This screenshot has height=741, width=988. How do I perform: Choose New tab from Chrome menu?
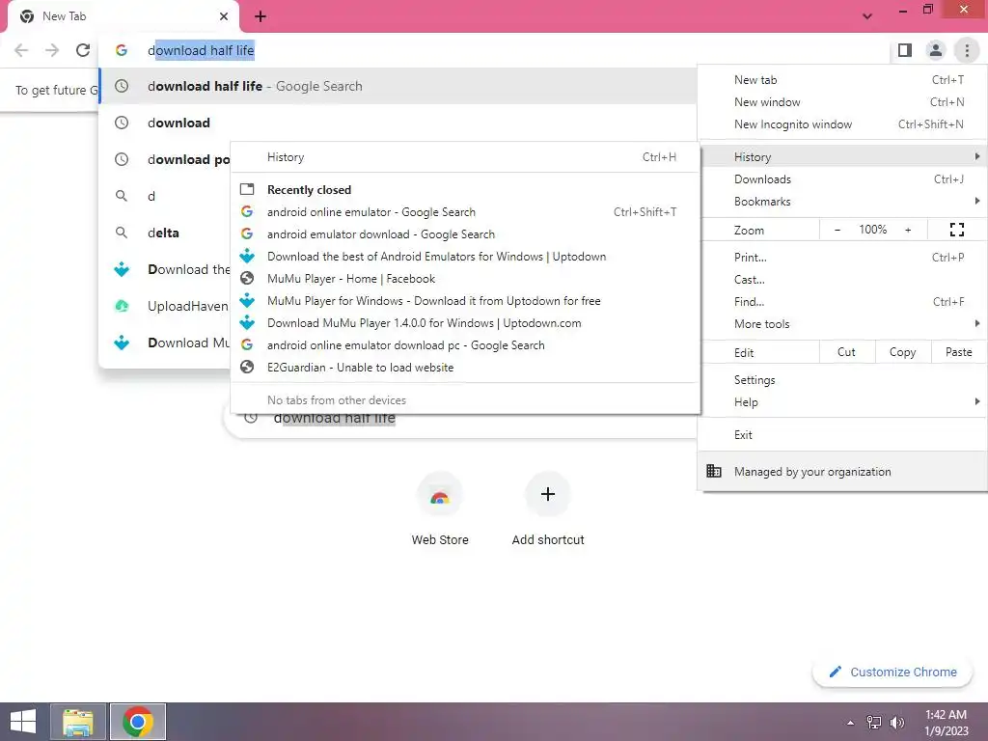pos(842,80)
